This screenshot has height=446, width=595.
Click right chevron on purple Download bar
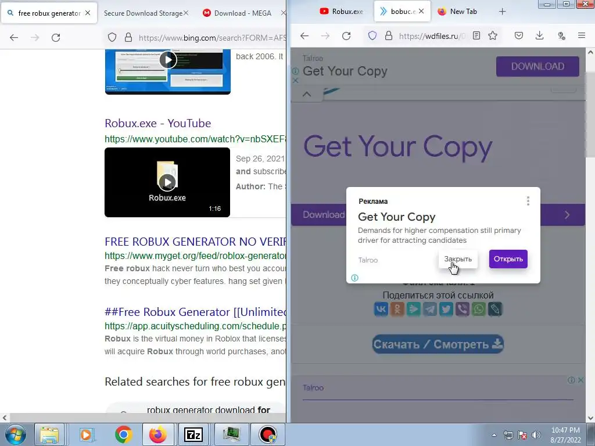567,215
